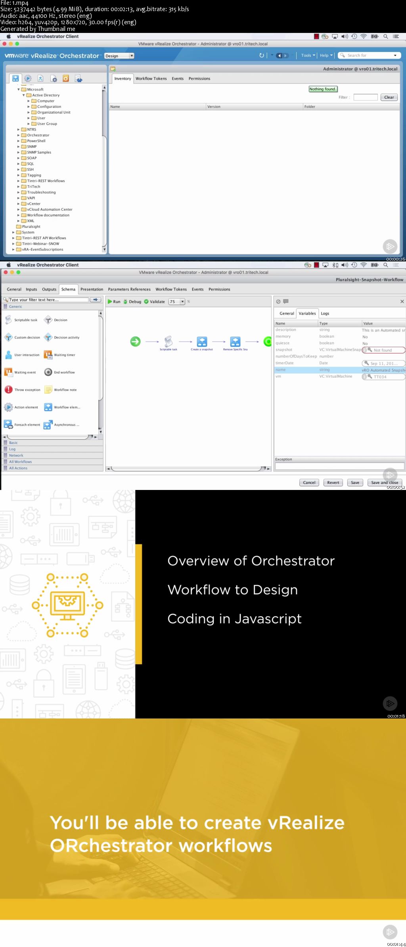Select the Custom decision palette element

point(22,337)
